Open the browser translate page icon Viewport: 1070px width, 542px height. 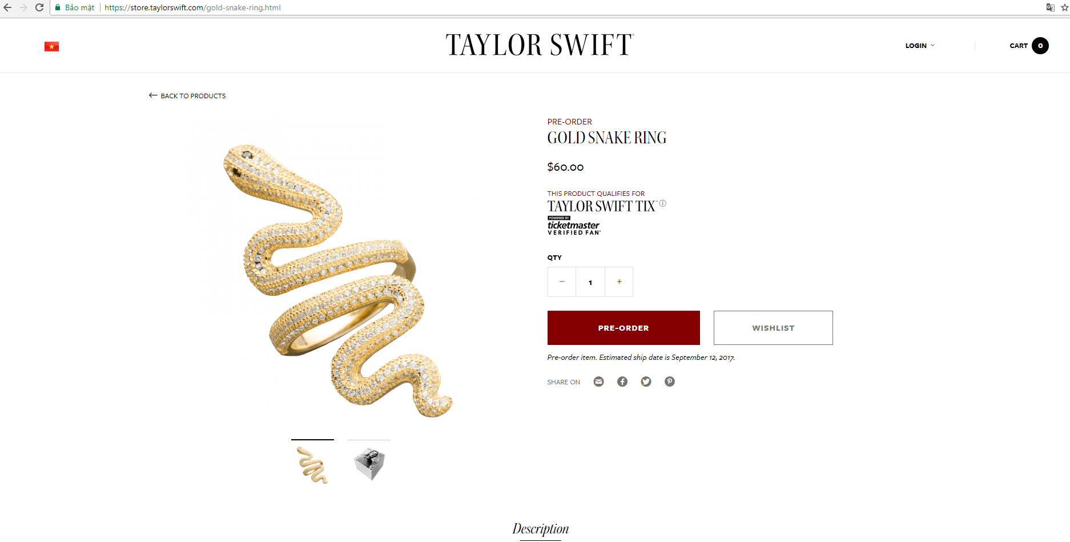(1050, 7)
